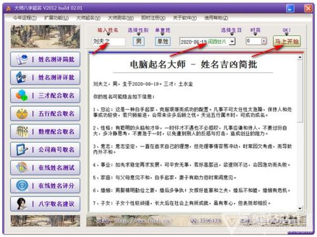
Task: Click the website link in bottom banner
Action: (x=143, y=221)
